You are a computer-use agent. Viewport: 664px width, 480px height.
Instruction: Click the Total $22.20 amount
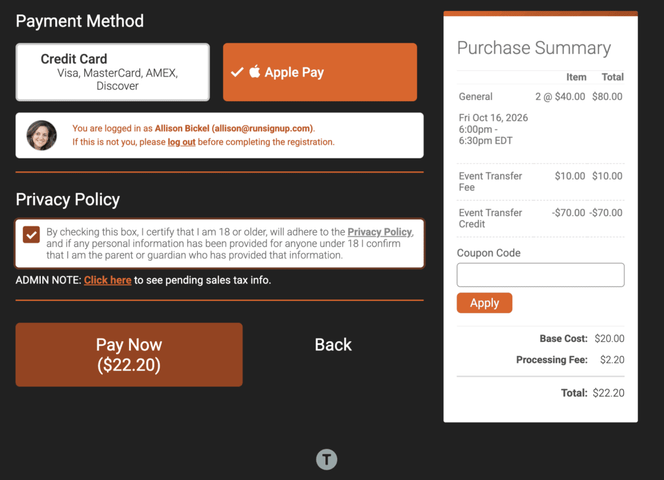[x=608, y=393]
